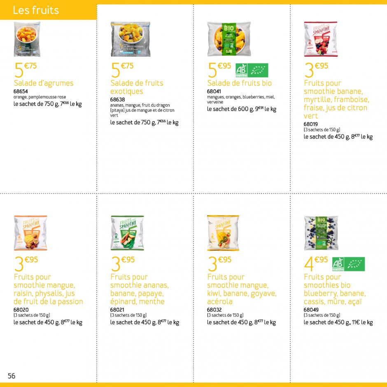Open the smoothie ananas, banane, papaye title
The height and width of the screenshot is (387, 387).
[x=140, y=289]
